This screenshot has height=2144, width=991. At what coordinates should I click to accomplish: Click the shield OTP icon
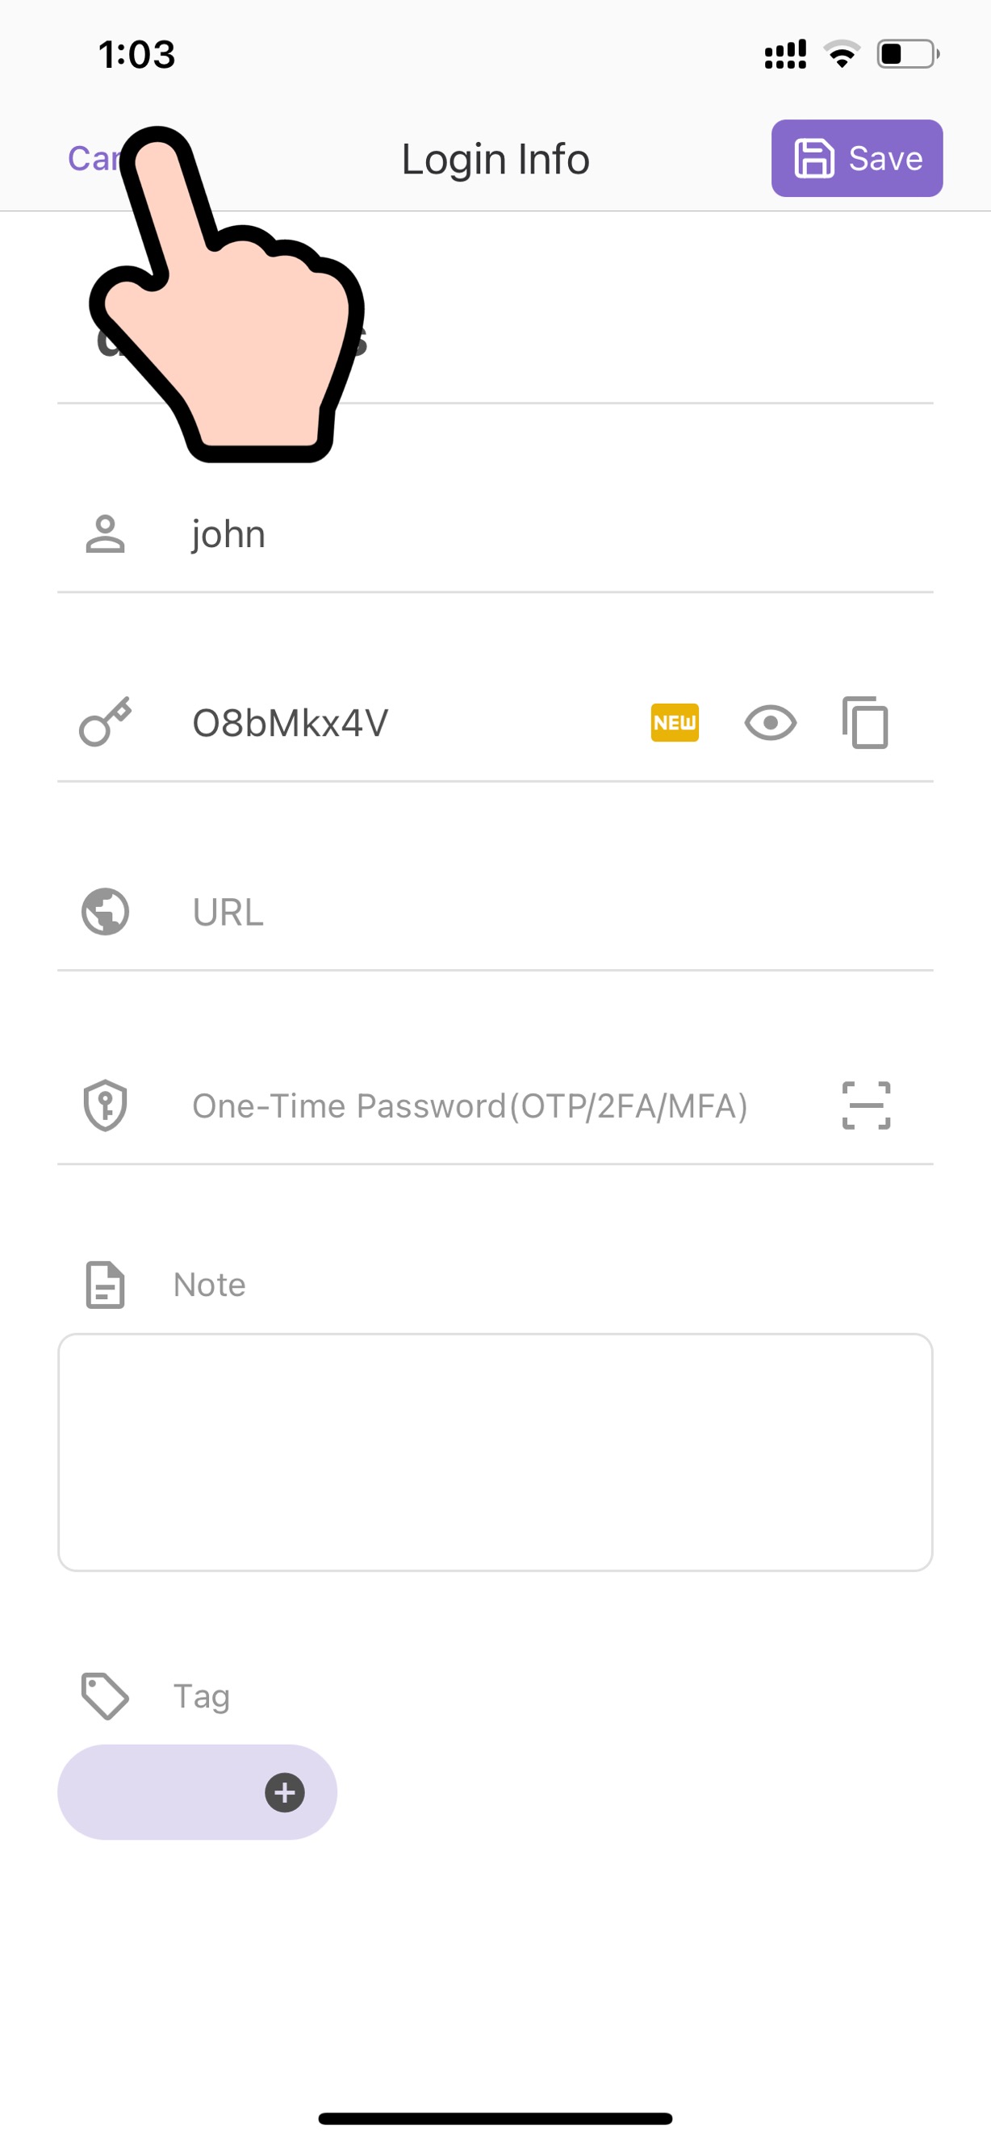click(x=105, y=1105)
